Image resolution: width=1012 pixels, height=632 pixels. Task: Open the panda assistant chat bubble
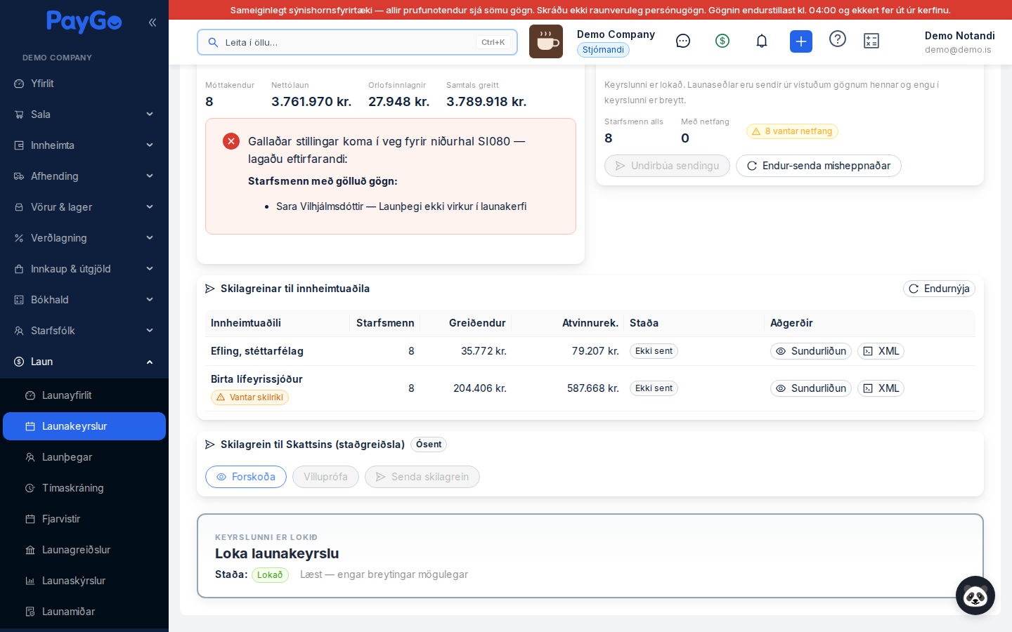pos(975,595)
